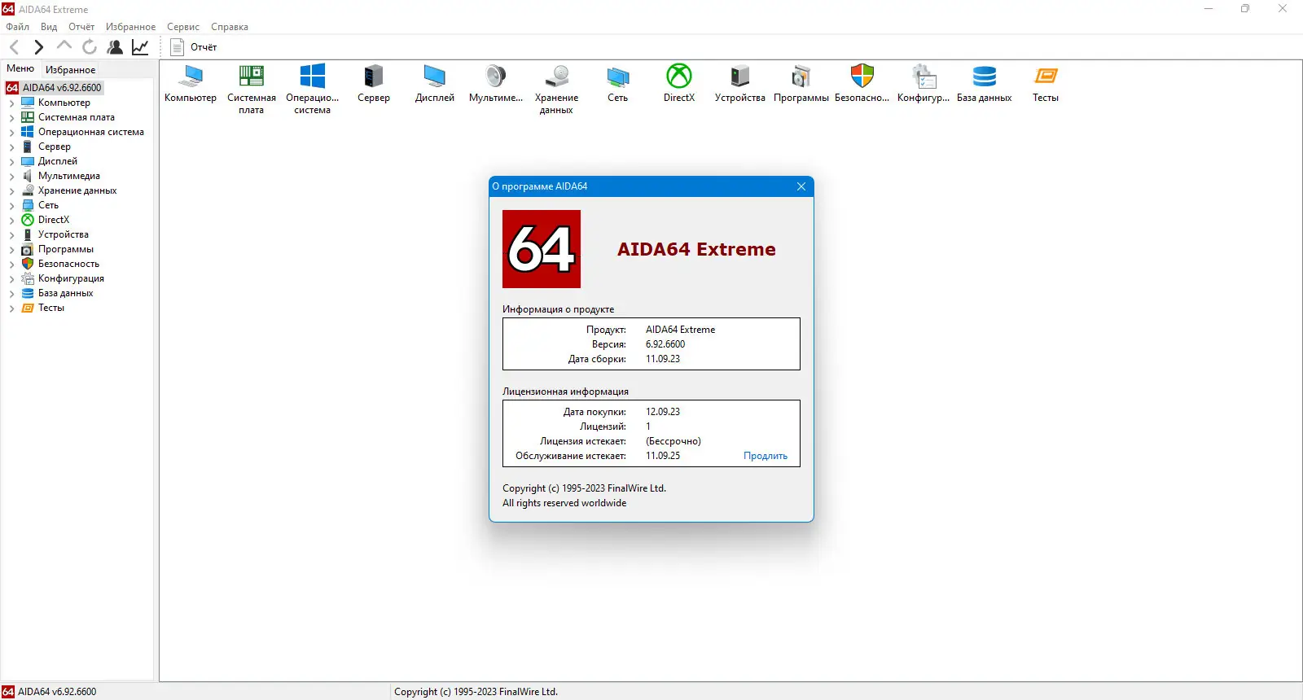Open the Сеть icon in main panel
1303x700 pixels.
coord(618,83)
